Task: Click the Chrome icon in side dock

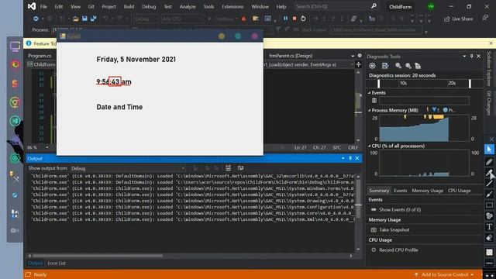Action: (x=15, y=102)
